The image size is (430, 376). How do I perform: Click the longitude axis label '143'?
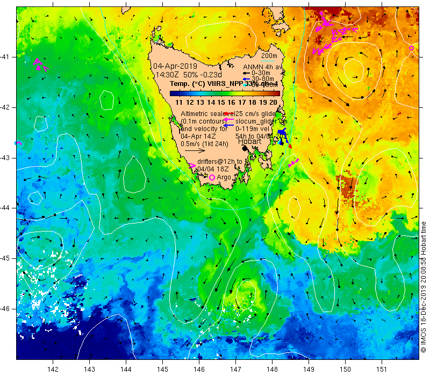click(89, 369)
